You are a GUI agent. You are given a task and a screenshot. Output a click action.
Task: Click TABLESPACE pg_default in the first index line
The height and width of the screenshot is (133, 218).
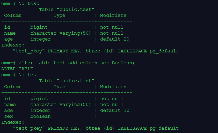point(148,51)
